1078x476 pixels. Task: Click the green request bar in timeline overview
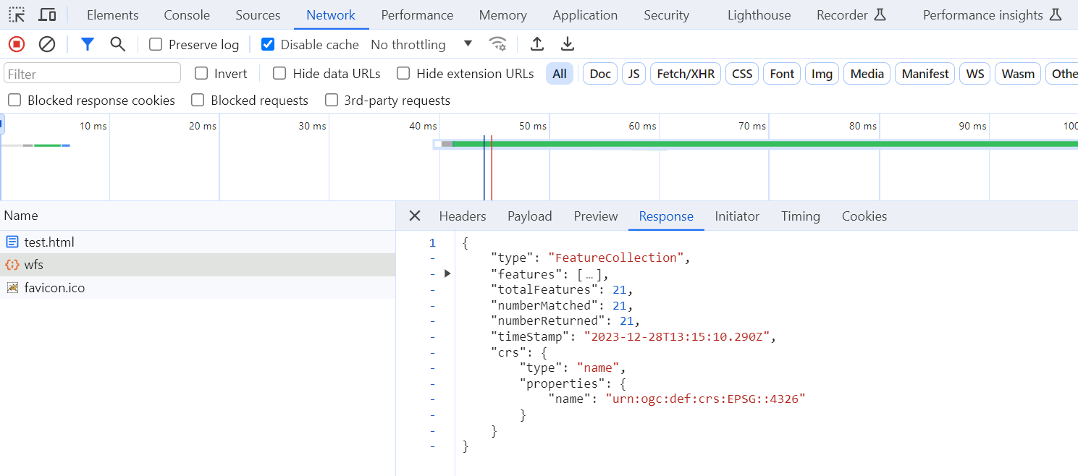pyautogui.click(x=765, y=144)
